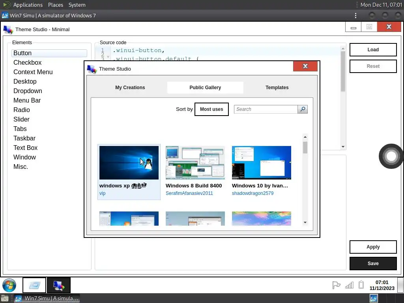This screenshot has width=404, height=303.
Task: Select Button in Elements list
Action: click(49, 53)
